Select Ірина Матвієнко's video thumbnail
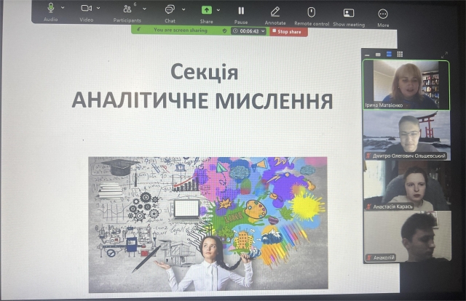 [406, 84]
